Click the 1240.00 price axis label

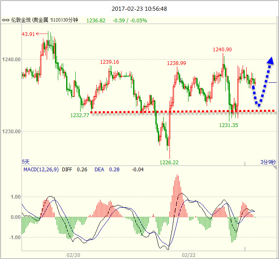pyautogui.click(x=12, y=60)
